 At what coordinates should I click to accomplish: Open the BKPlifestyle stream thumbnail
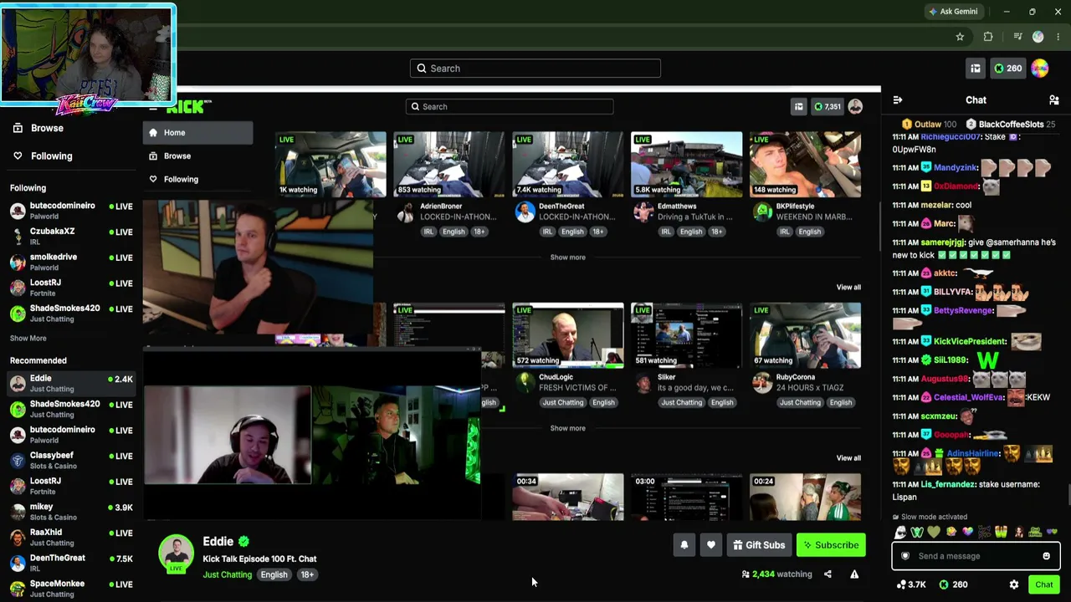tap(805, 164)
